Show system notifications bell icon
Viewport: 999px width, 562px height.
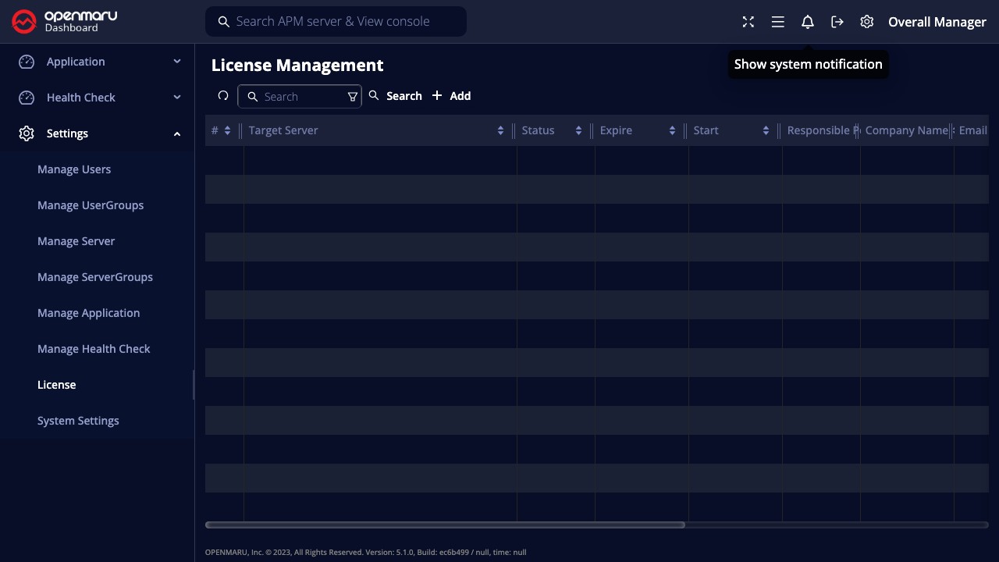pyautogui.click(x=807, y=22)
